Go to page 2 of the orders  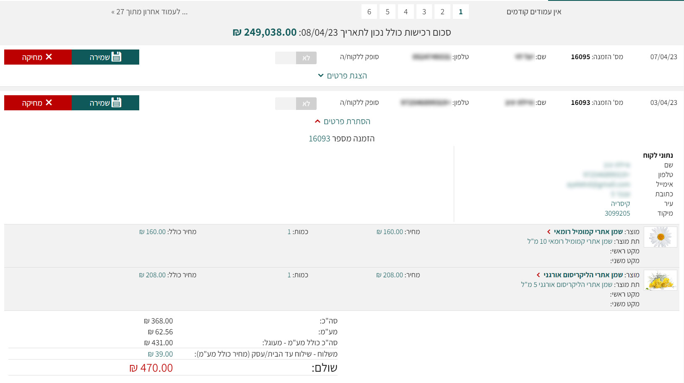tap(442, 12)
